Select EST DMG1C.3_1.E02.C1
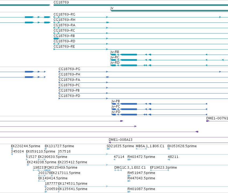The image size is (228, 193). 130,168
